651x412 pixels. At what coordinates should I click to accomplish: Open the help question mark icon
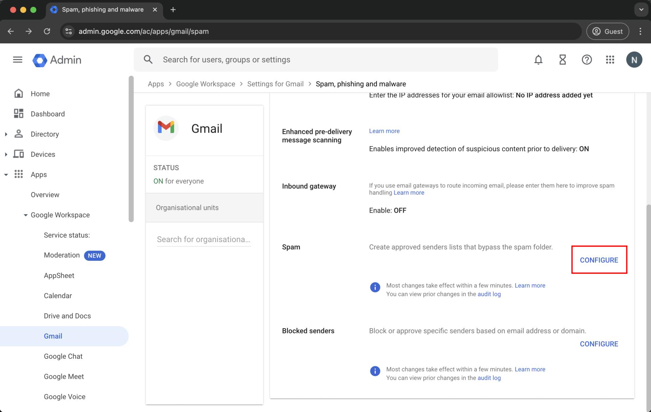coord(587,60)
